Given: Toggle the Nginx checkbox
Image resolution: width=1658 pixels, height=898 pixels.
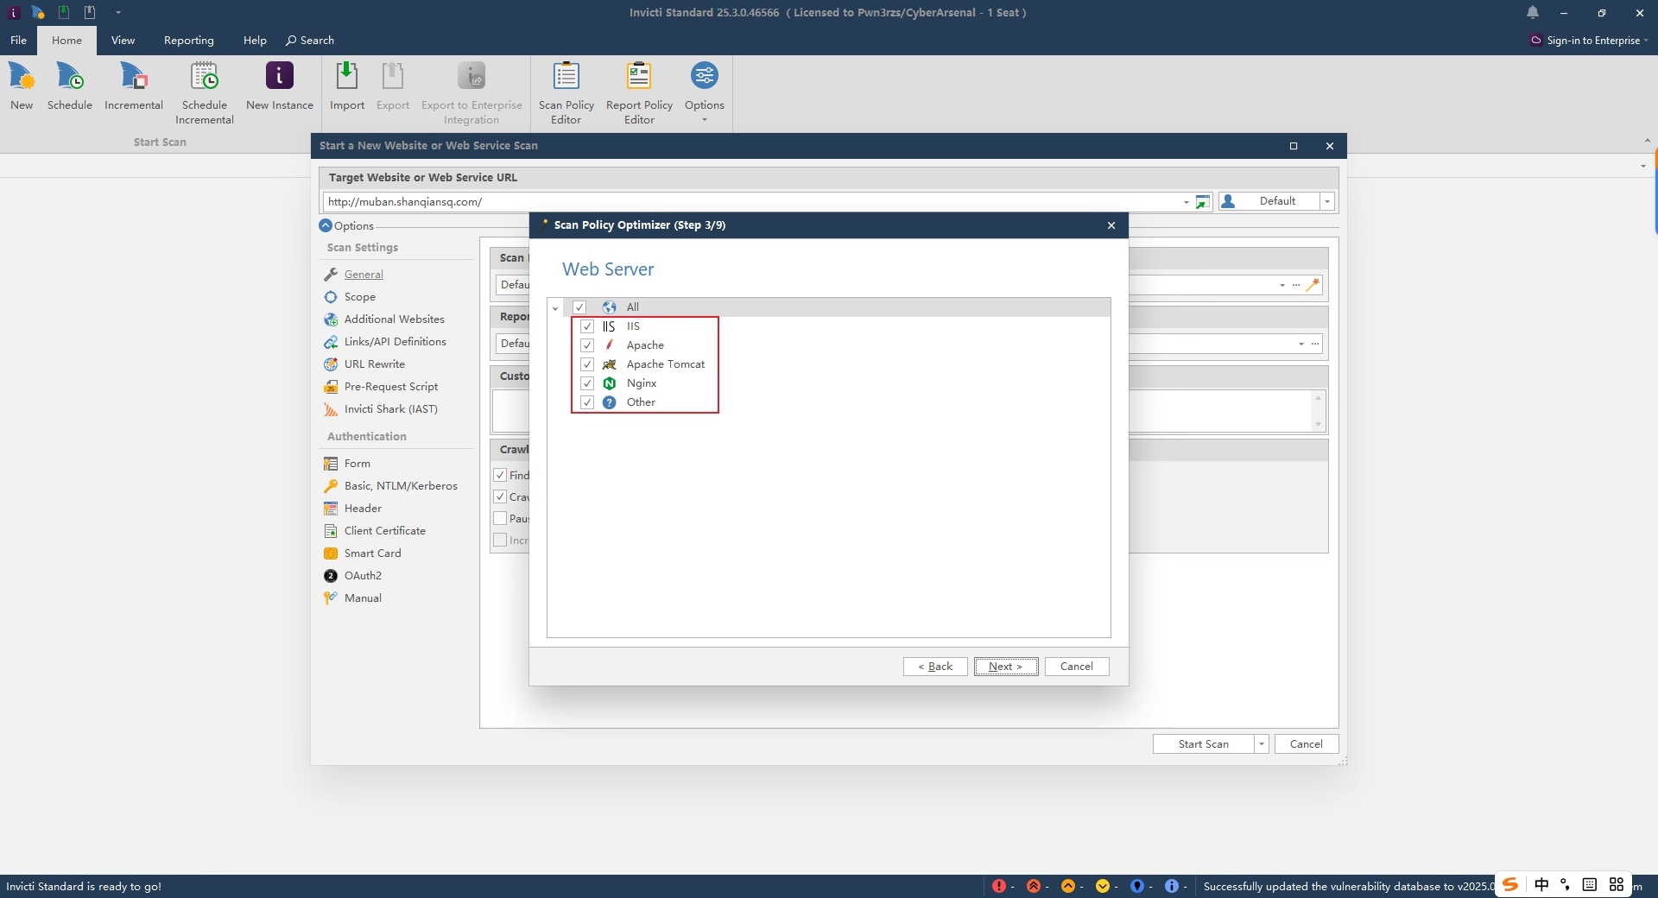Looking at the screenshot, I should point(587,383).
